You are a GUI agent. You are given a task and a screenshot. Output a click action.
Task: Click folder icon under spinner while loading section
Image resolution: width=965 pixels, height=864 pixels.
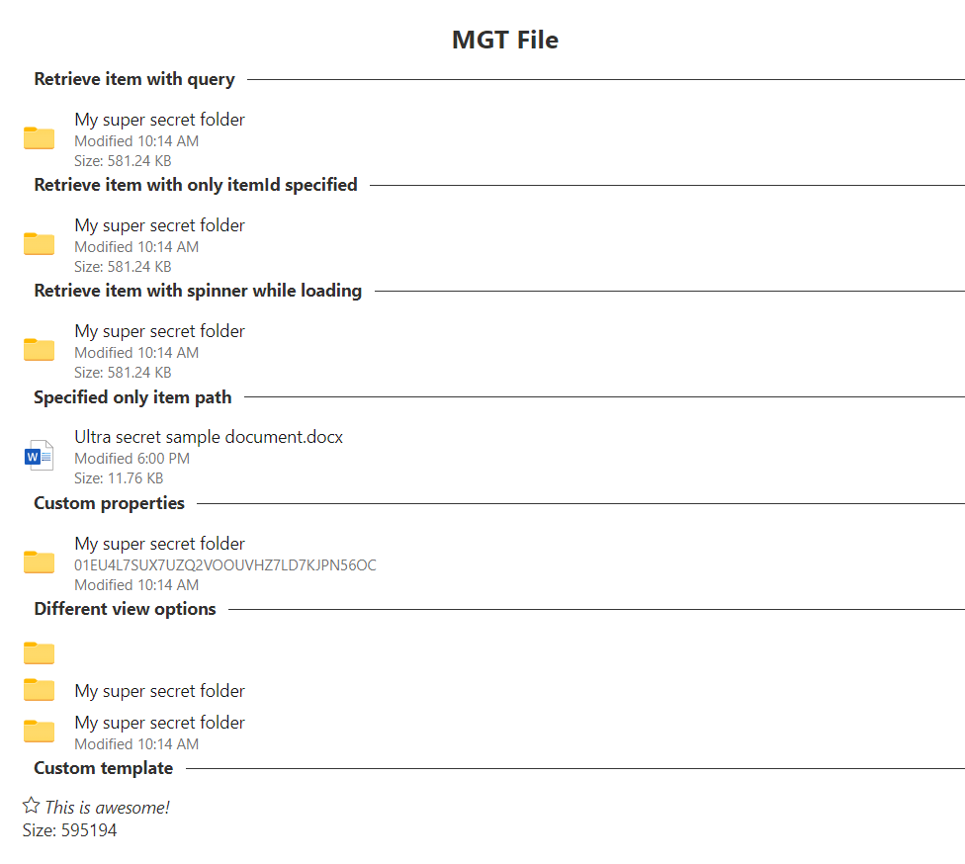tap(40, 350)
